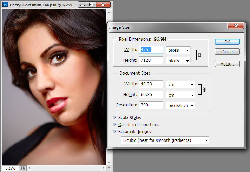The image size is (250, 172).
Task: Open pixel Width units dropdown
Action: pyautogui.click(x=178, y=50)
